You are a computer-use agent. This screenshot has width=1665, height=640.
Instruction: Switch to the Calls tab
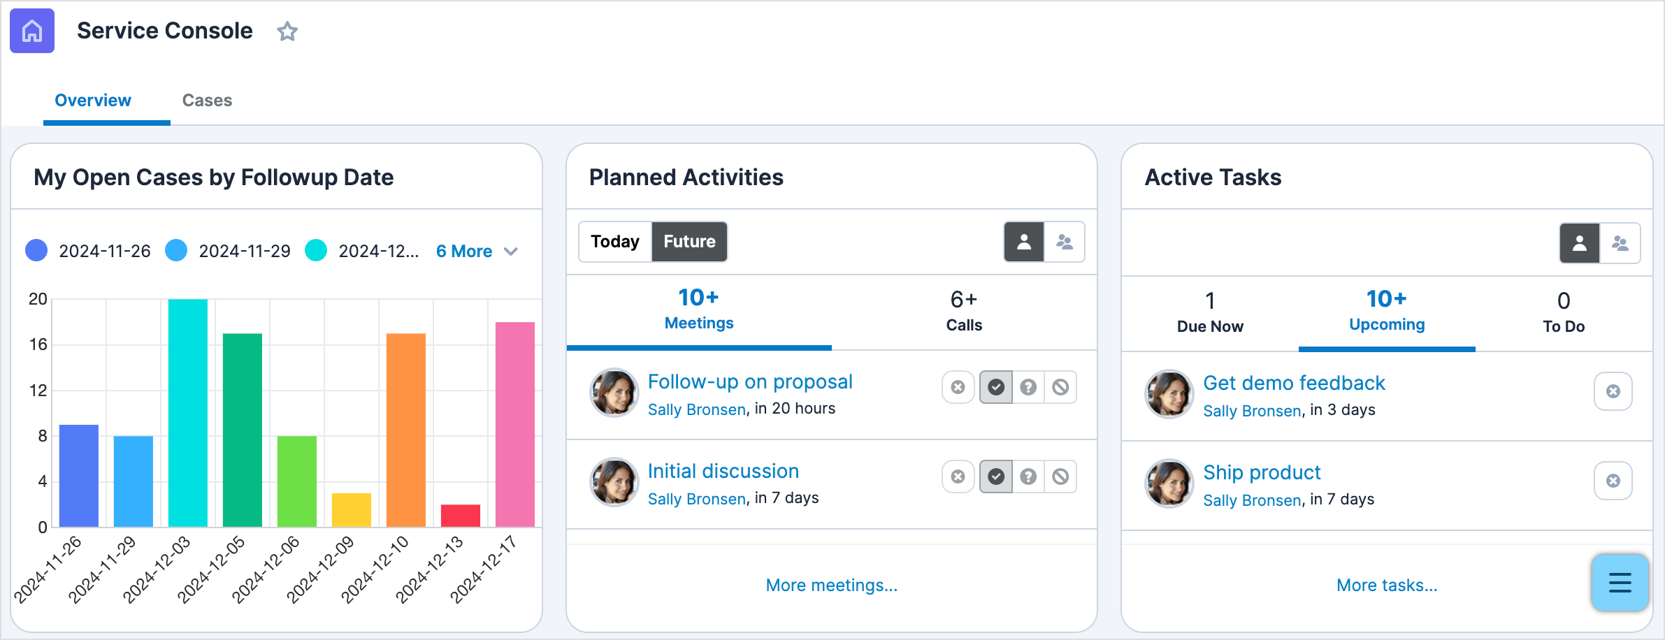click(964, 311)
